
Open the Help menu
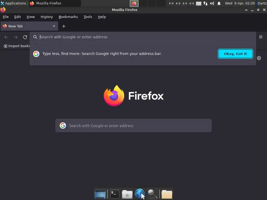click(102, 17)
